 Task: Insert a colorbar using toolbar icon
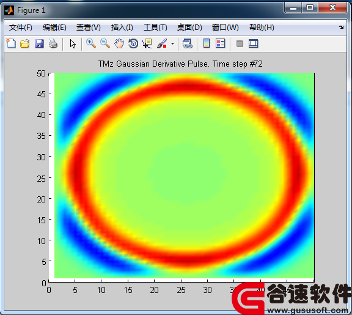[207, 43]
